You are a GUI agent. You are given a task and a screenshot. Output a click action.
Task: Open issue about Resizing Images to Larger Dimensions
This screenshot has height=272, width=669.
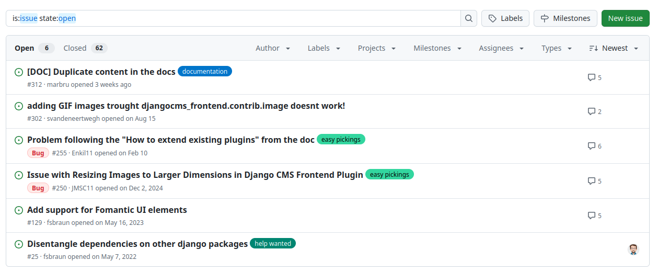[x=195, y=175]
